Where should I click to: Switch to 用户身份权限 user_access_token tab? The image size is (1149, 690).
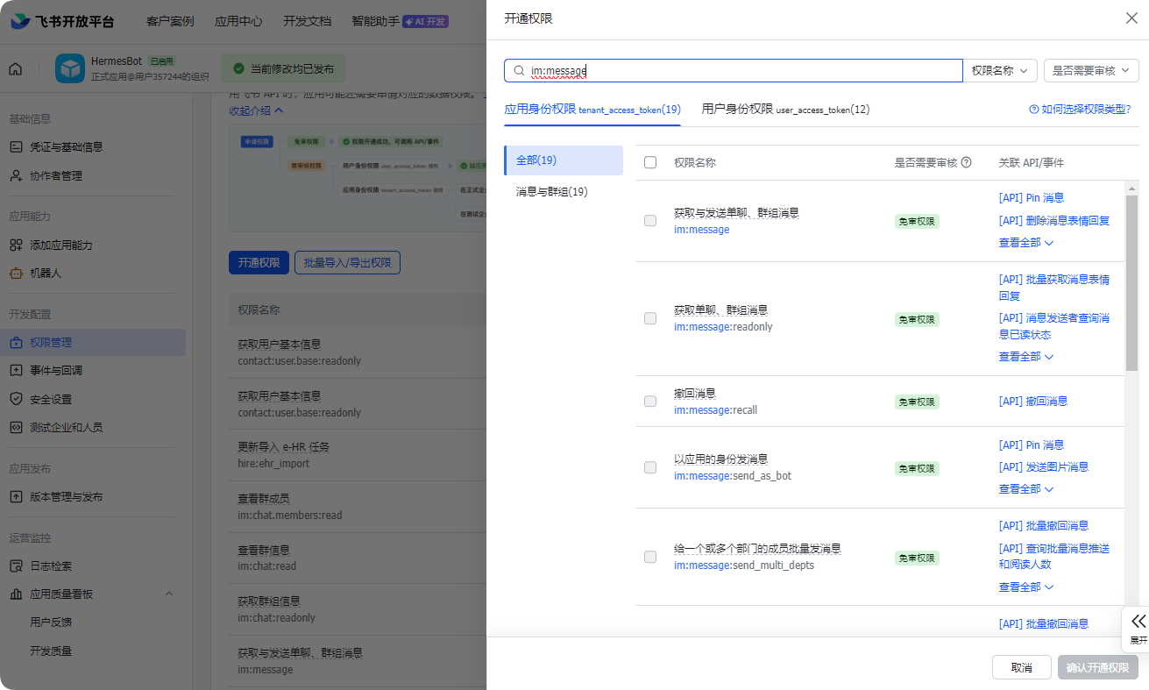[x=785, y=110]
